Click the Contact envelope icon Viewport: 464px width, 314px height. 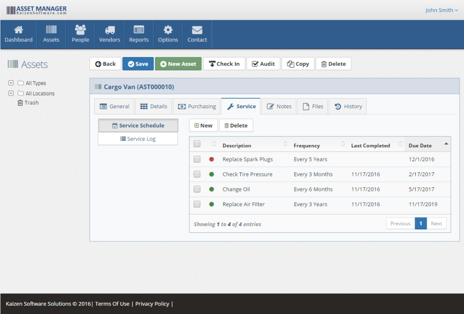point(197,30)
